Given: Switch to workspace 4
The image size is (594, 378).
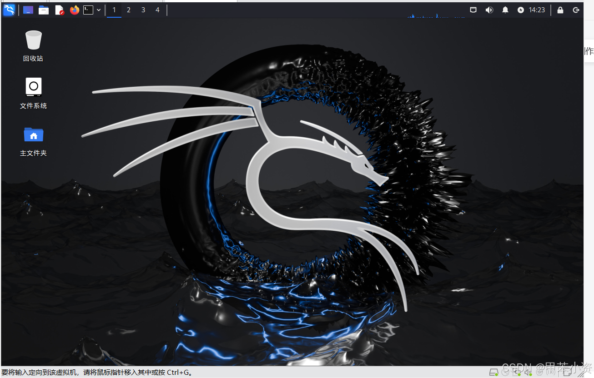Looking at the screenshot, I should point(158,10).
